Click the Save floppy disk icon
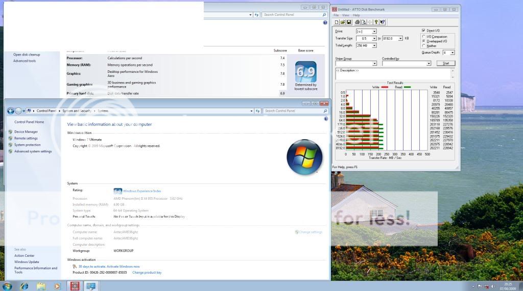The width and height of the screenshot is (523, 291). 349,22
